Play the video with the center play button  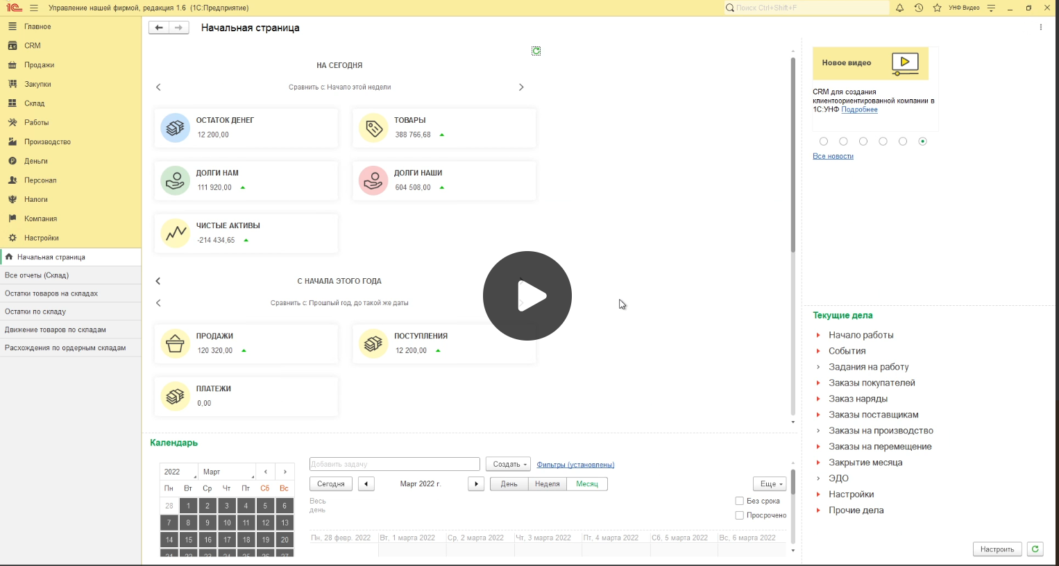527,295
